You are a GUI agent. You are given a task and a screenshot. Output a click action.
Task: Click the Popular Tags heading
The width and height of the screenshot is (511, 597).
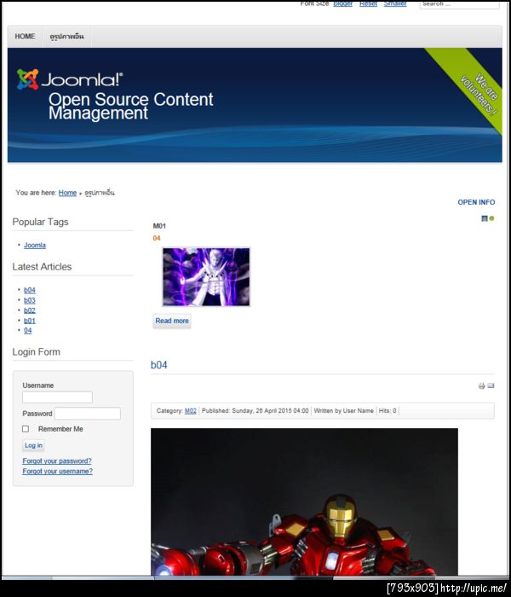pos(40,222)
